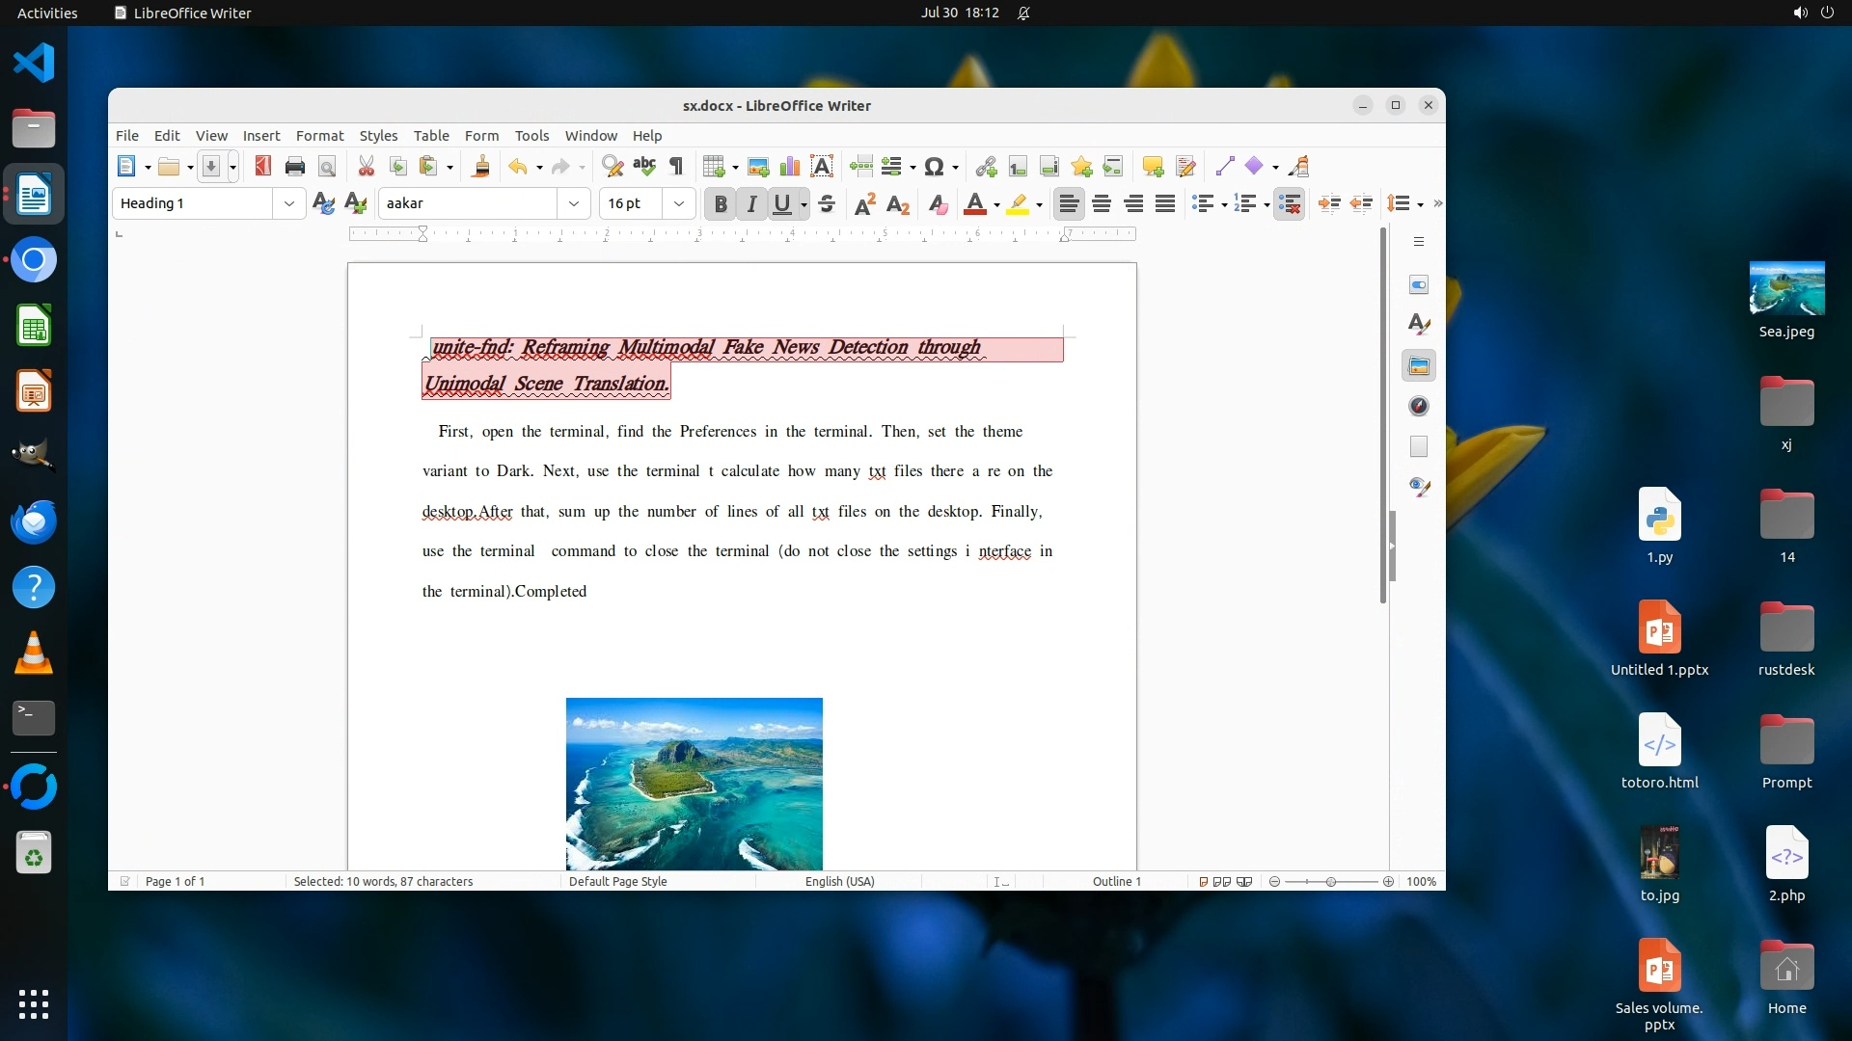1852x1041 pixels.
Task: Toggle Bold formatting off
Action: click(x=720, y=203)
